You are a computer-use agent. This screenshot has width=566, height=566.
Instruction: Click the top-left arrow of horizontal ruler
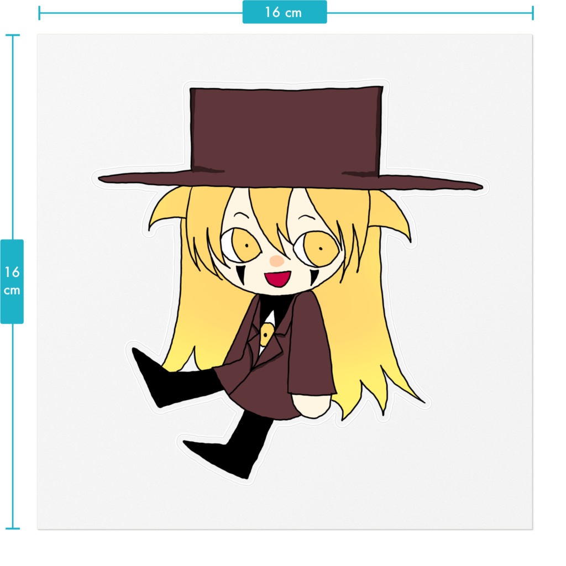click(40, 13)
